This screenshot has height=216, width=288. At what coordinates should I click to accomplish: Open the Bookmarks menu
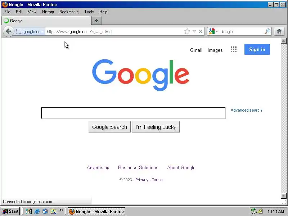pos(69,12)
